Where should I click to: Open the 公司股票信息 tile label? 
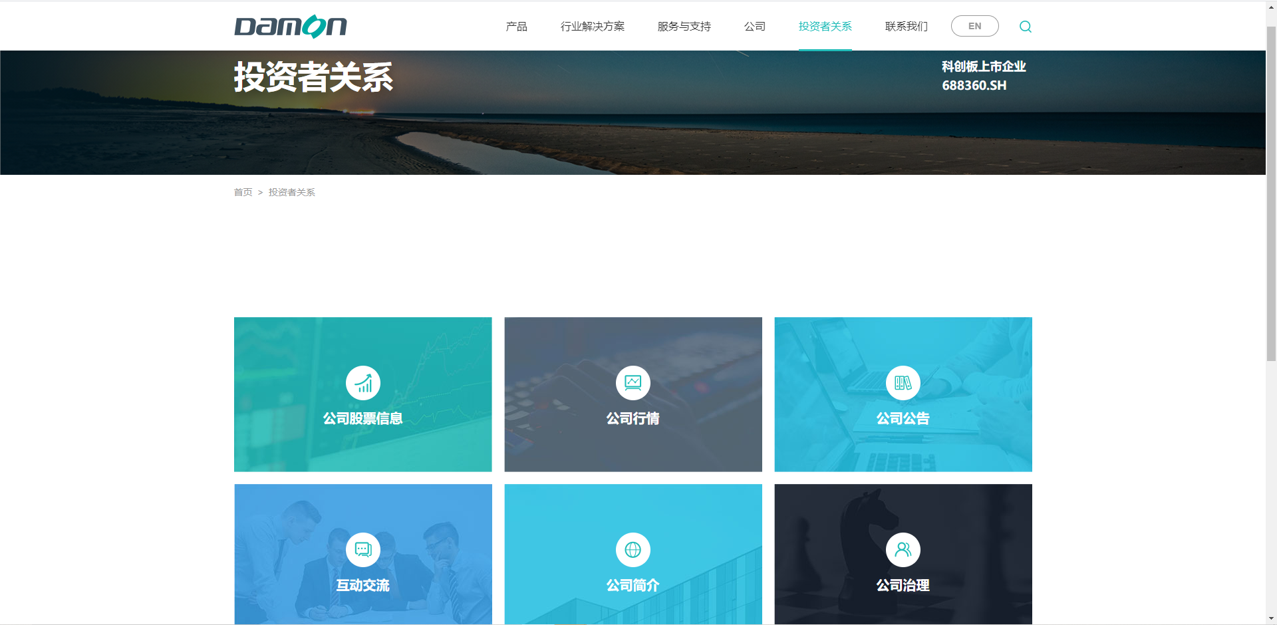point(363,419)
